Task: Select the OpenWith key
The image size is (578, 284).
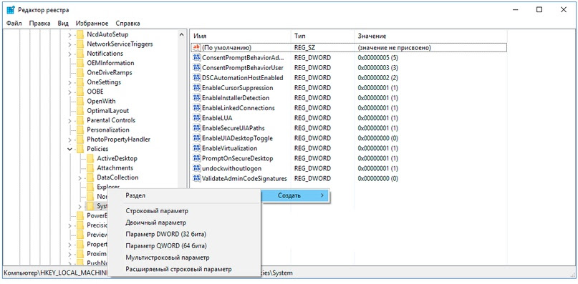Action: (x=102, y=102)
